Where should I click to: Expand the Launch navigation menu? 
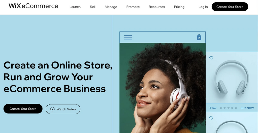point(75,7)
